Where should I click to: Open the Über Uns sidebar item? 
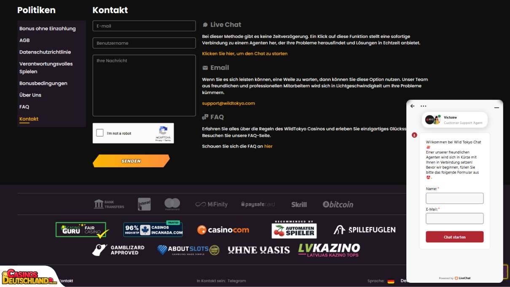tap(30, 95)
